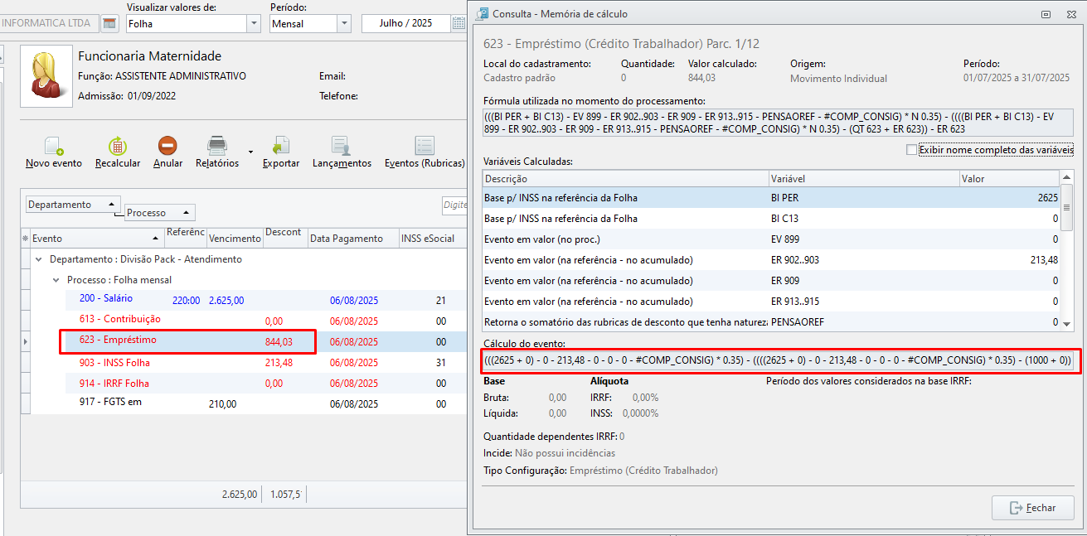Click the 2625 value in BI PER row
Viewport: 1087px width, 536px height.
[1046, 198]
